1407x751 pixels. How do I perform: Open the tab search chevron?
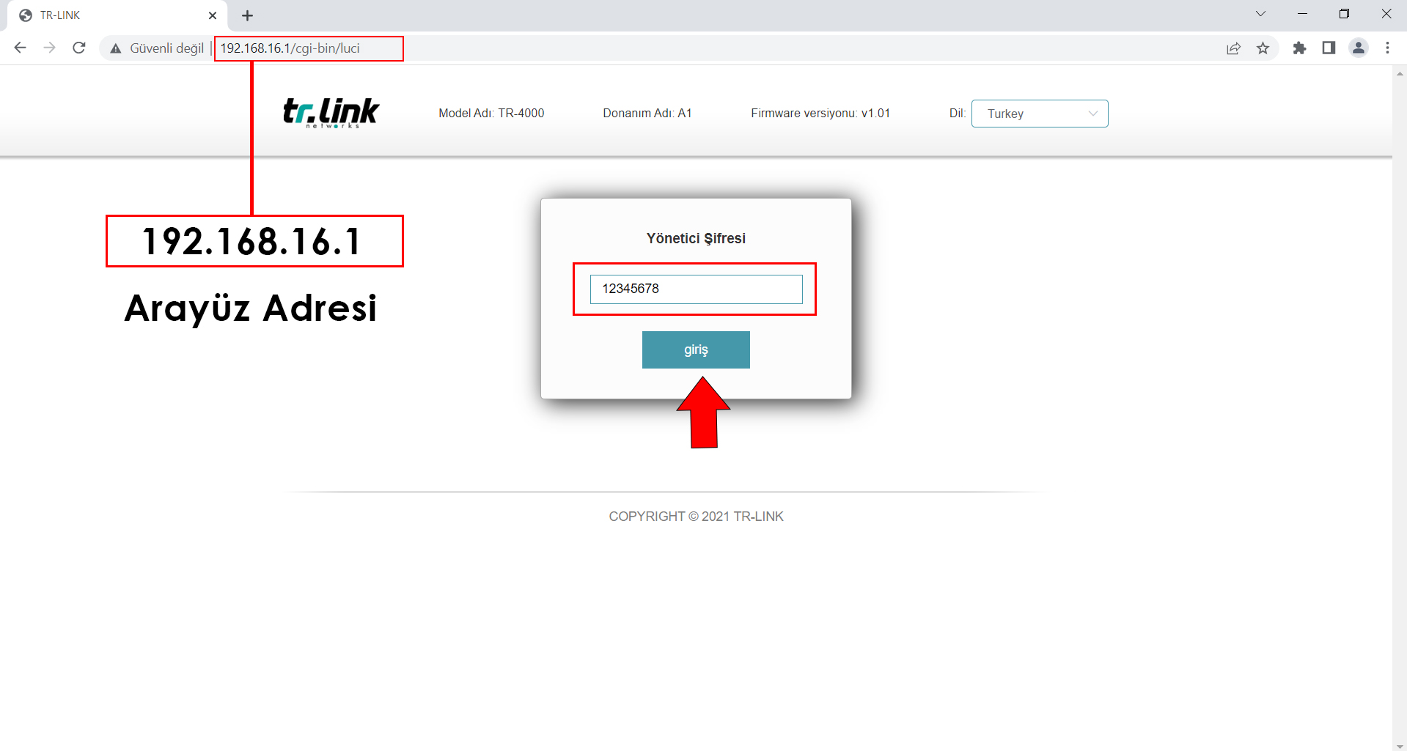tap(1260, 14)
